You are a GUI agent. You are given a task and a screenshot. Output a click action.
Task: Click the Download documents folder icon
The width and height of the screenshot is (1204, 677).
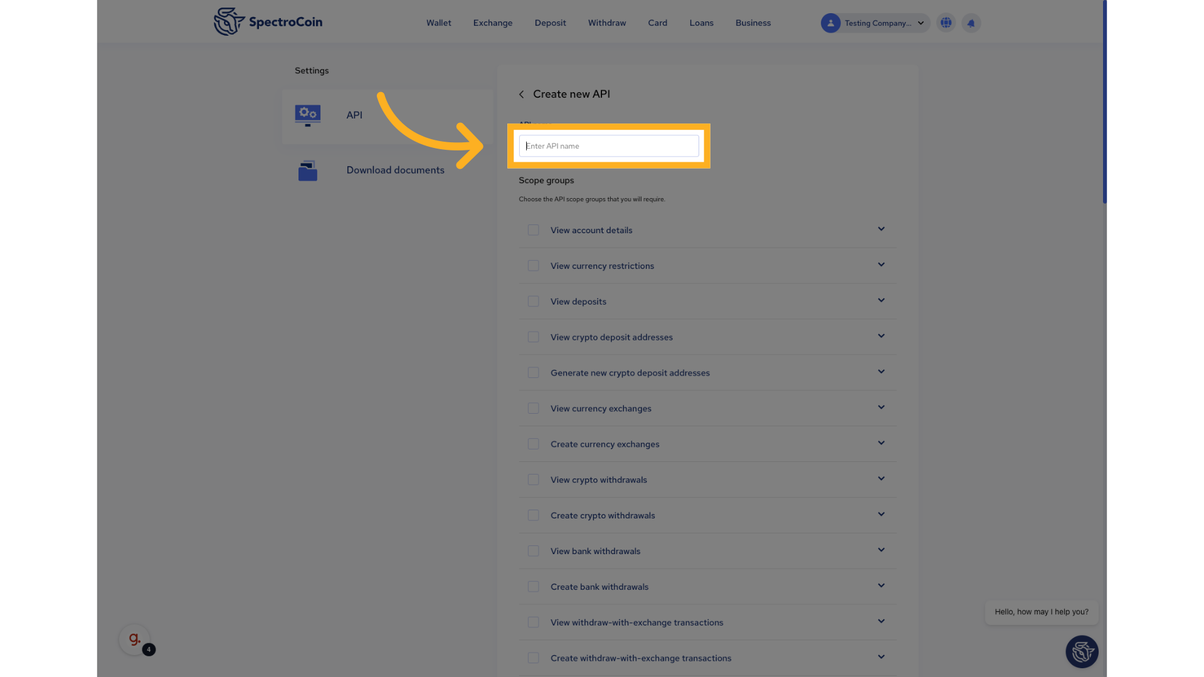coord(307,171)
